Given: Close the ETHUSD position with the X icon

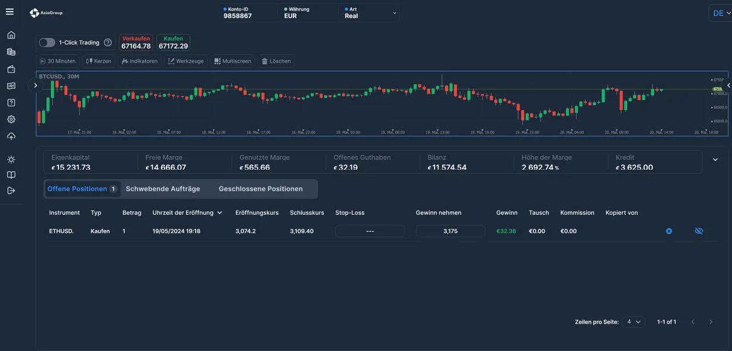Looking at the screenshot, I should 669,231.
